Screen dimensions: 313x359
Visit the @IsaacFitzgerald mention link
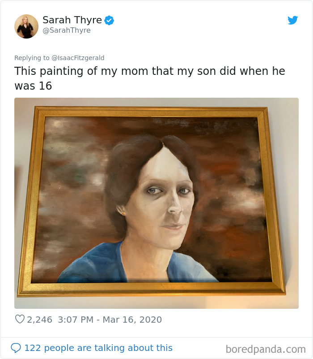(x=78, y=58)
